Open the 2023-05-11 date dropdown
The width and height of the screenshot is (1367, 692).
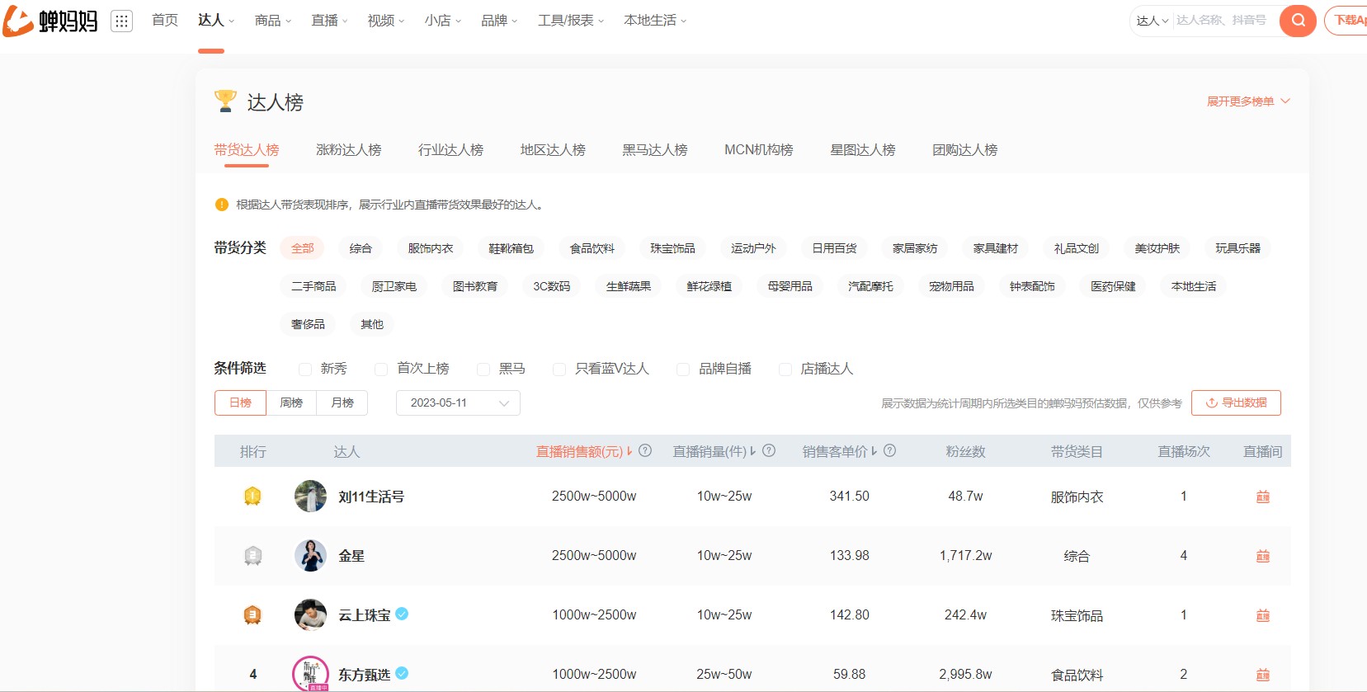click(x=458, y=402)
